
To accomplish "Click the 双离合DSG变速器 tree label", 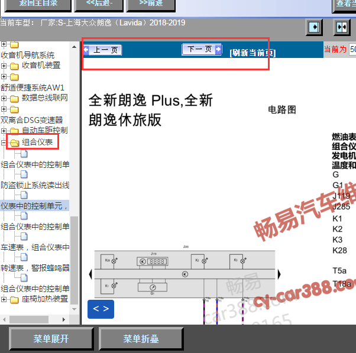I will [x=31, y=120].
